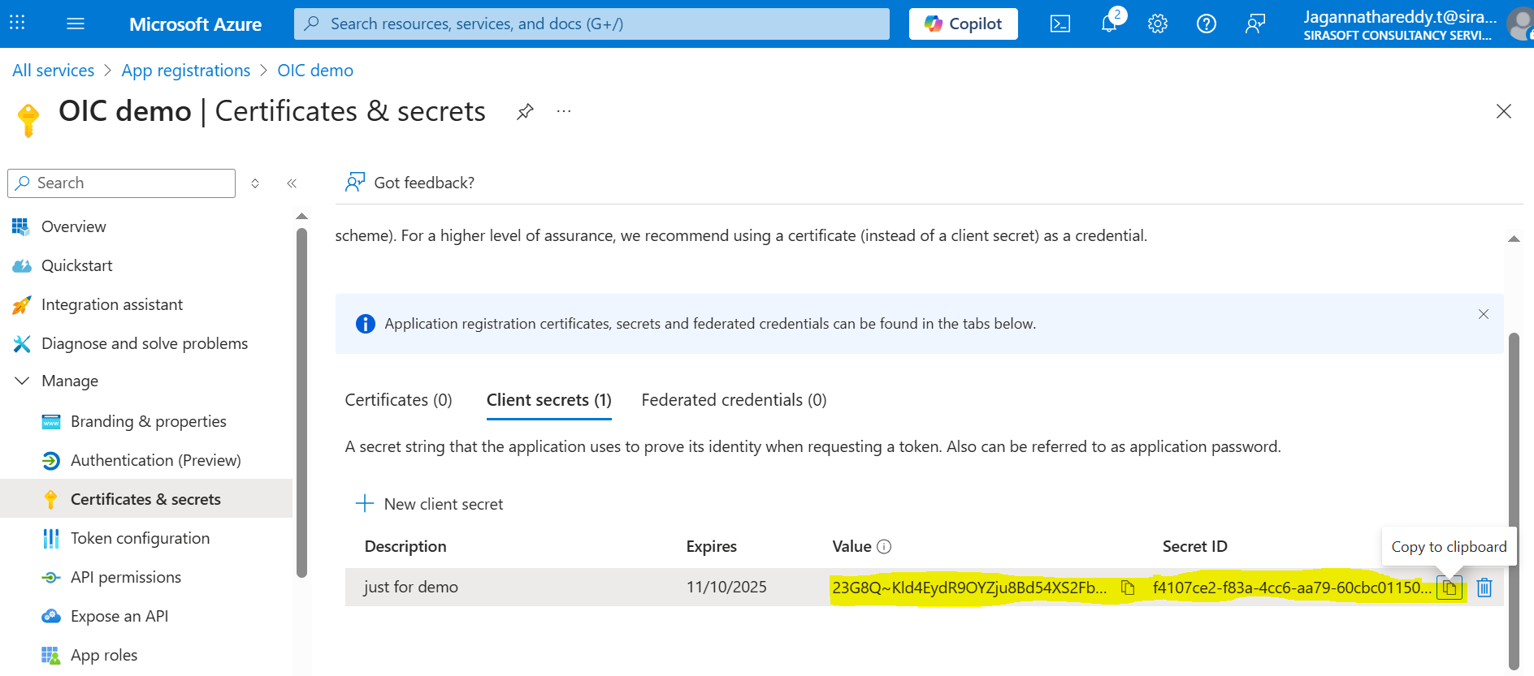Focus the global resources search bar
1534x676 pixels.
pos(591,24)
